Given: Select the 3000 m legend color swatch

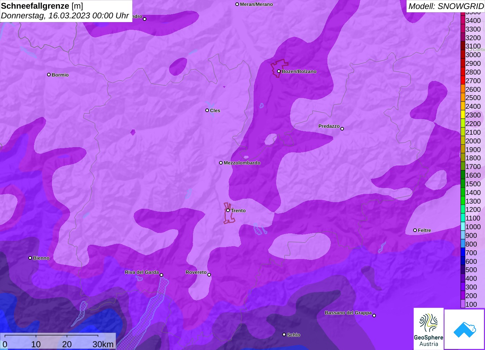Looking at the screenshot, I should tap(463, 55).
